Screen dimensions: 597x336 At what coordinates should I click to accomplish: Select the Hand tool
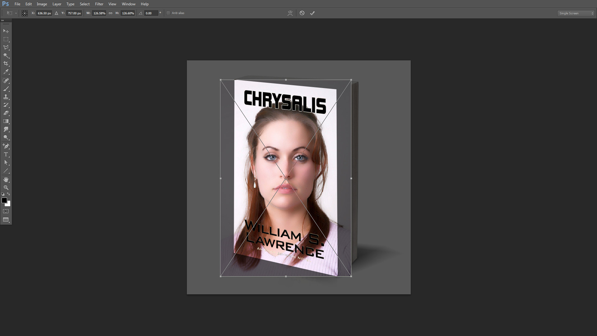click(6, 180)
